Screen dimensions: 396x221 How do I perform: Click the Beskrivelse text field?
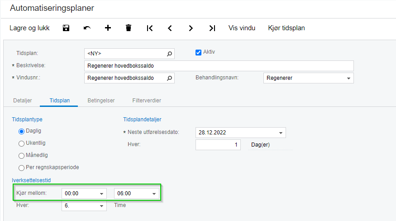tap(219, 66)
